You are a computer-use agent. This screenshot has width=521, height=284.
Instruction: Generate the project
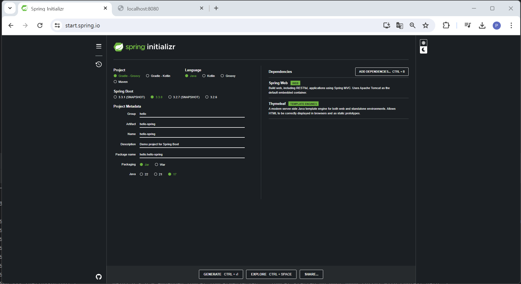click(x=221, y=274)
